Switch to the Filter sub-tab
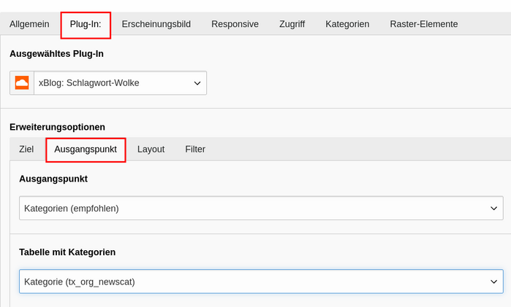The image size is (511, 307). pyautogui.click(x=195, y=149)
